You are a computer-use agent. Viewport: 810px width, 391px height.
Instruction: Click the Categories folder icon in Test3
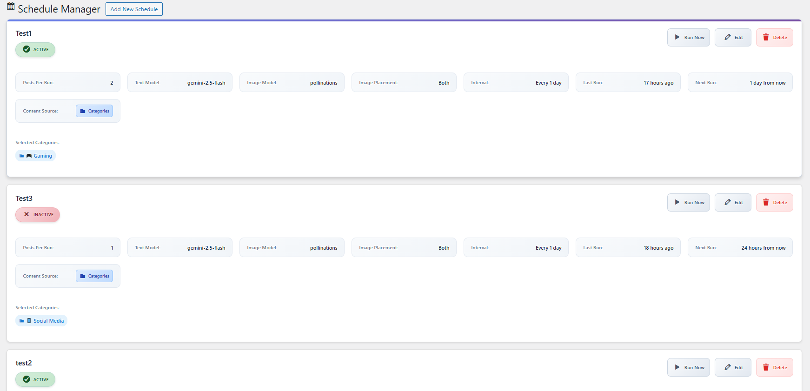point(83,276)
